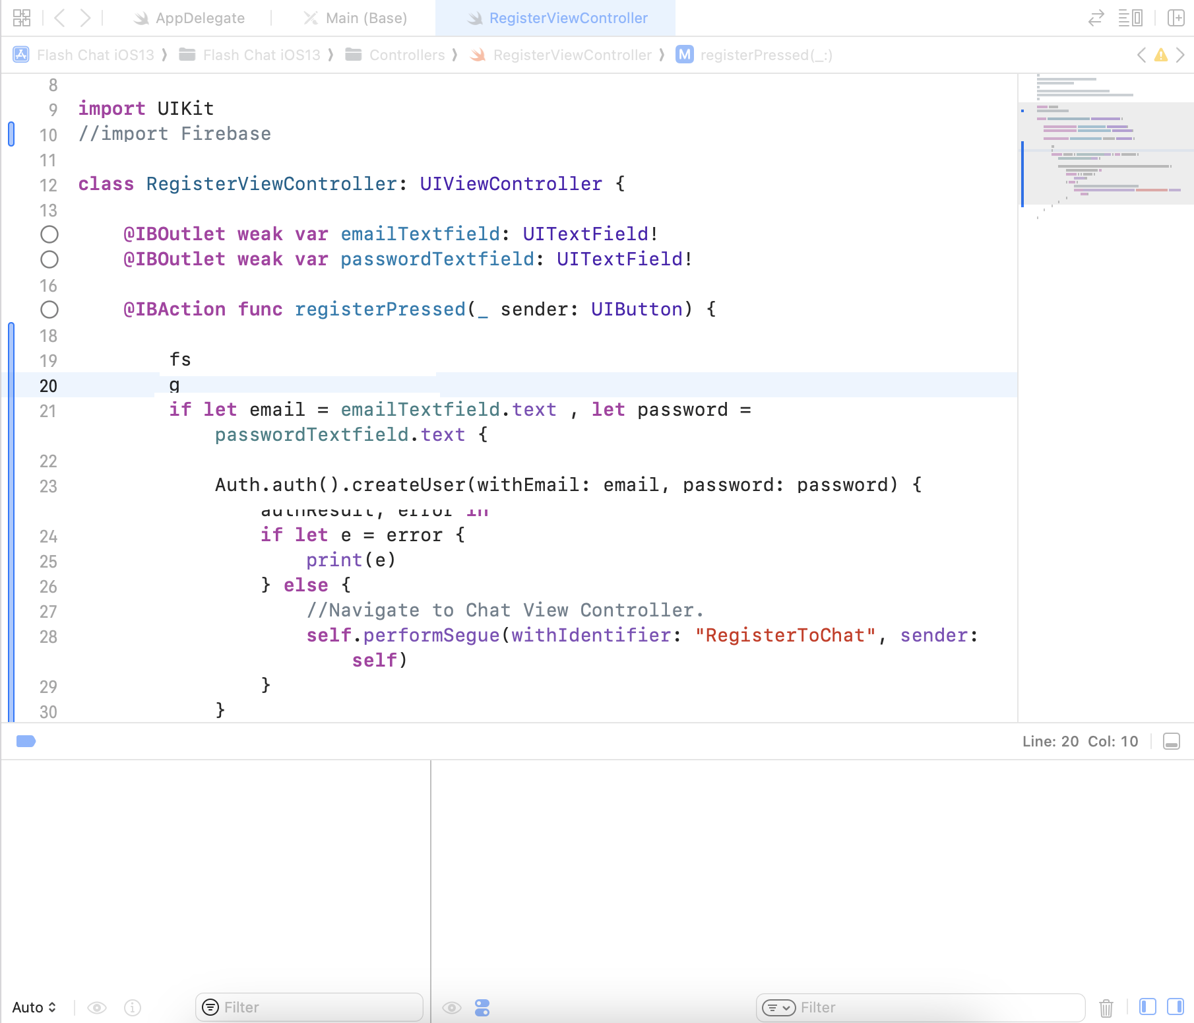Click the 'performSegue' method call
This screenshot has width=1194, height=1023.
point(431,635)
